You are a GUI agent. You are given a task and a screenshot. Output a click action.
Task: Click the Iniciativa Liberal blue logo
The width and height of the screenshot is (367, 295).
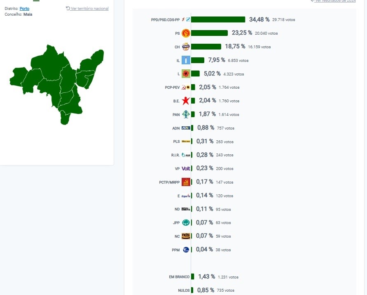point(186,60)
